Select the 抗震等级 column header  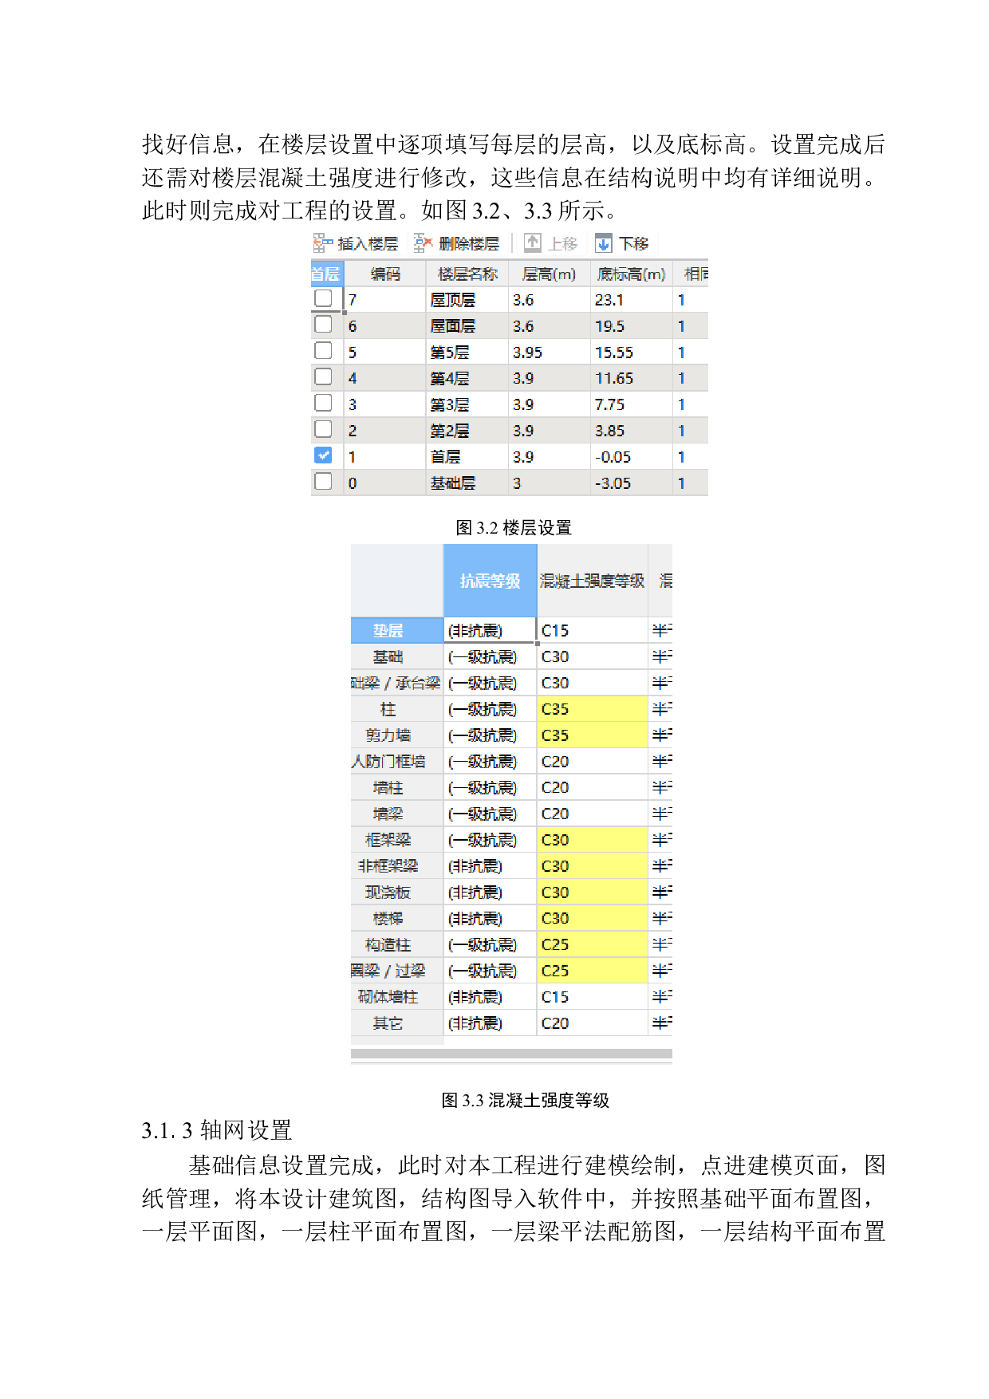tap(490, 581)
